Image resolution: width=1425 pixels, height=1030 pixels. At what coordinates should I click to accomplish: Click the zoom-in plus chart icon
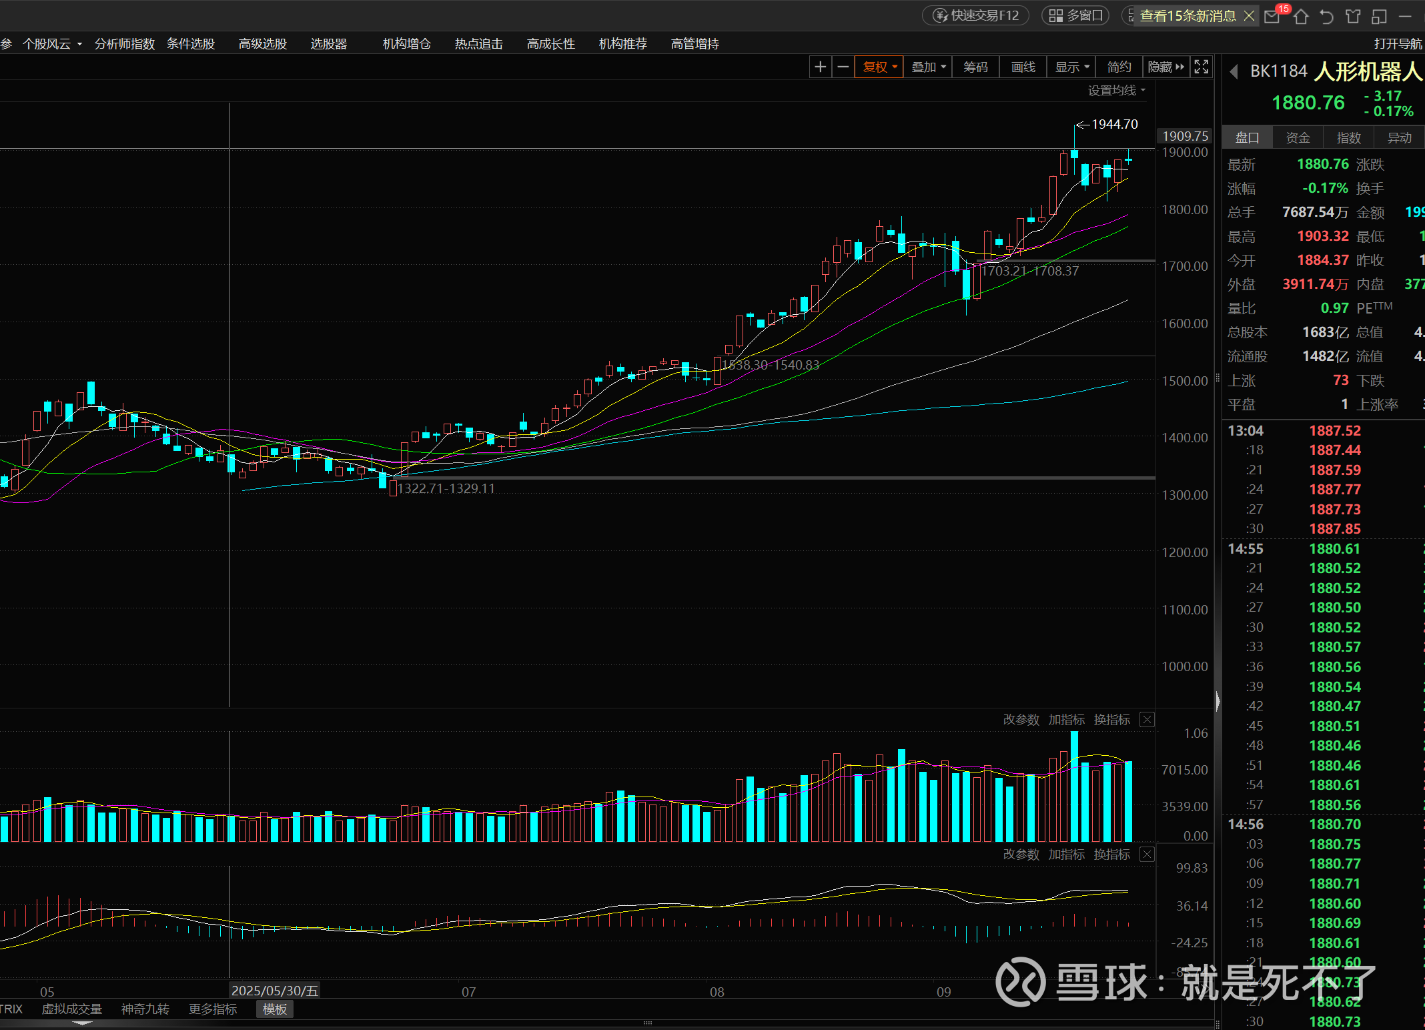click(x=820, y=67)
